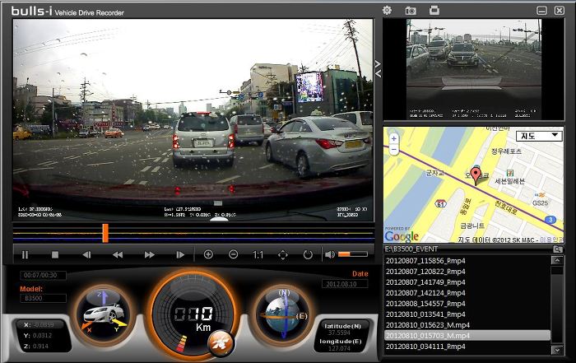Step back one frame

pyautogui.click(x=86, y=254)
